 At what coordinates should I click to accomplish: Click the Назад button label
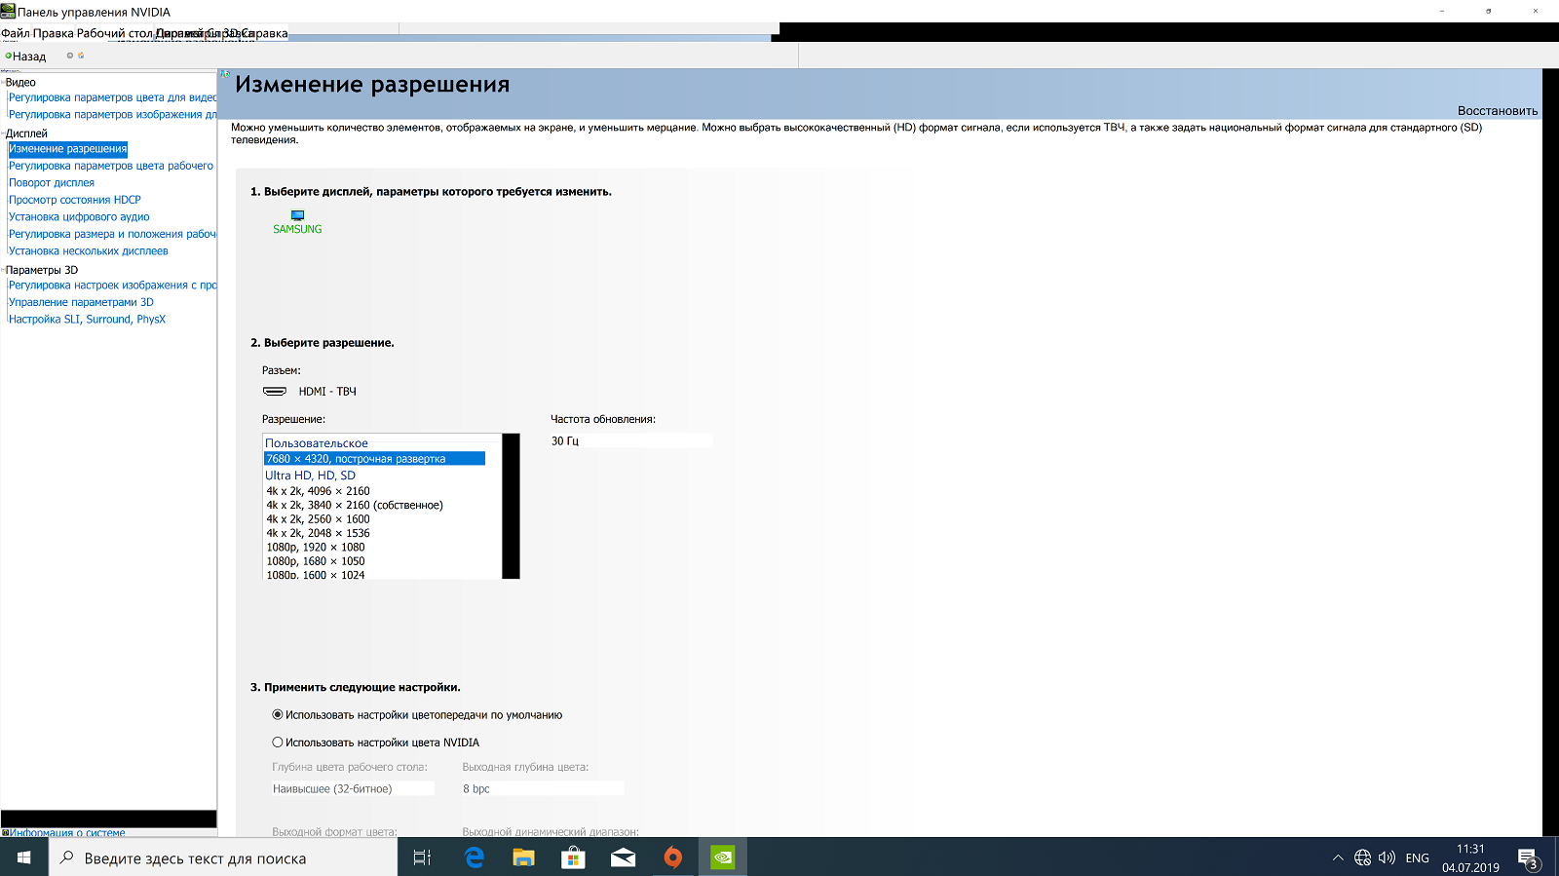point(29,57)
